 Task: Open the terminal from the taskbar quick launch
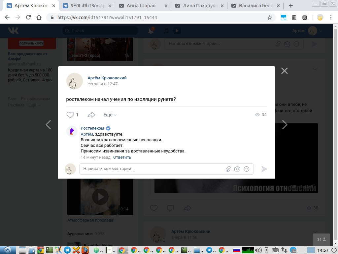coord(50,250)
